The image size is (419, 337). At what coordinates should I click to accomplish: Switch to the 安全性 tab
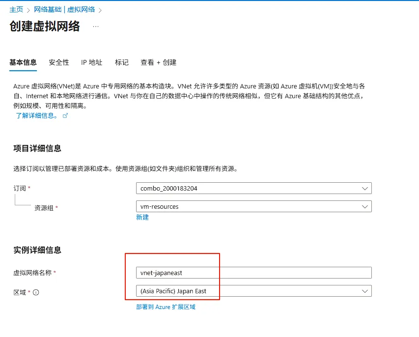click(59, 62)
